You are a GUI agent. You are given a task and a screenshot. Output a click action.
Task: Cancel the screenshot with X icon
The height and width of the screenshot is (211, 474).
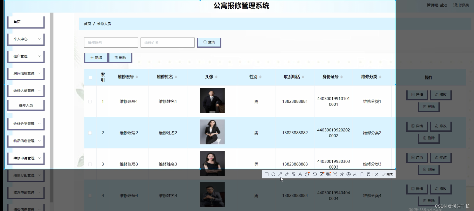click(377, 174)
